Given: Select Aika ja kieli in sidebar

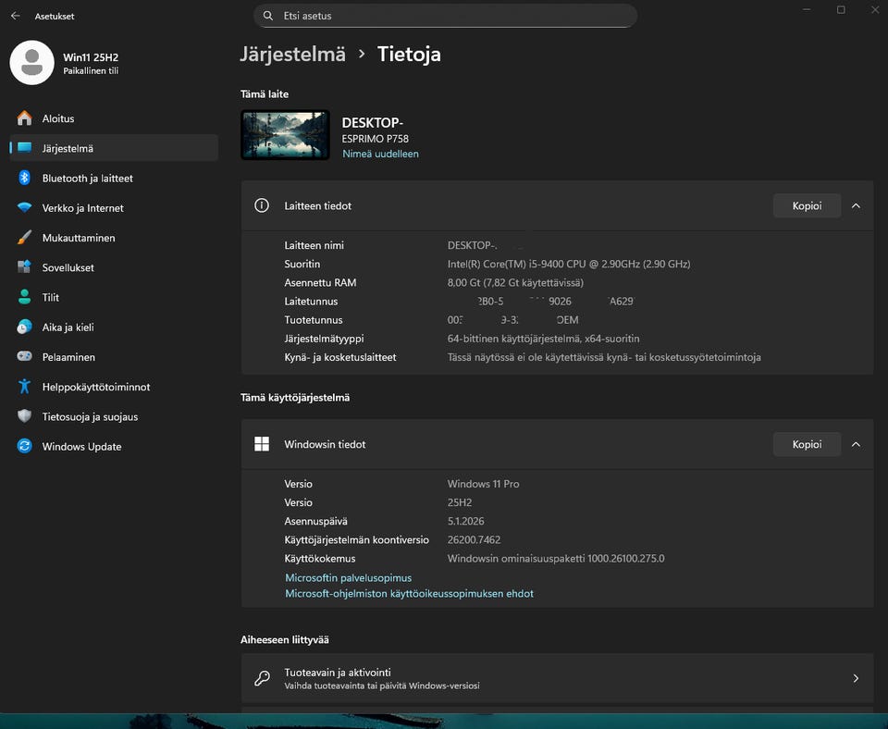Looking at the screenshot, I should 68,327.
